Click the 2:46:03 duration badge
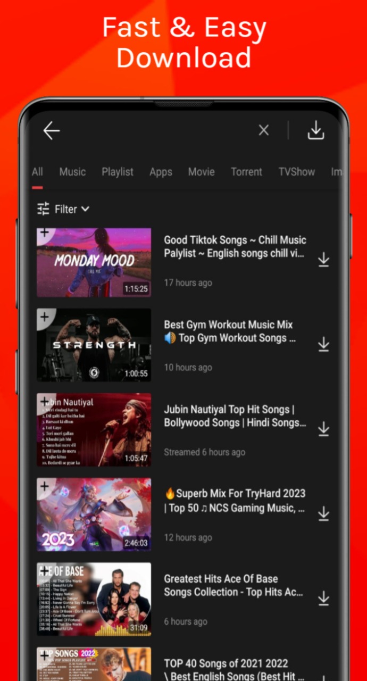The image size is (367, 681). click(x=136, y=543)
